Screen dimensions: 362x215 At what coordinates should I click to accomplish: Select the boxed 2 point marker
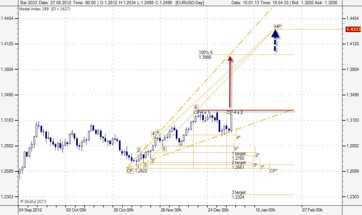point(139,150)
